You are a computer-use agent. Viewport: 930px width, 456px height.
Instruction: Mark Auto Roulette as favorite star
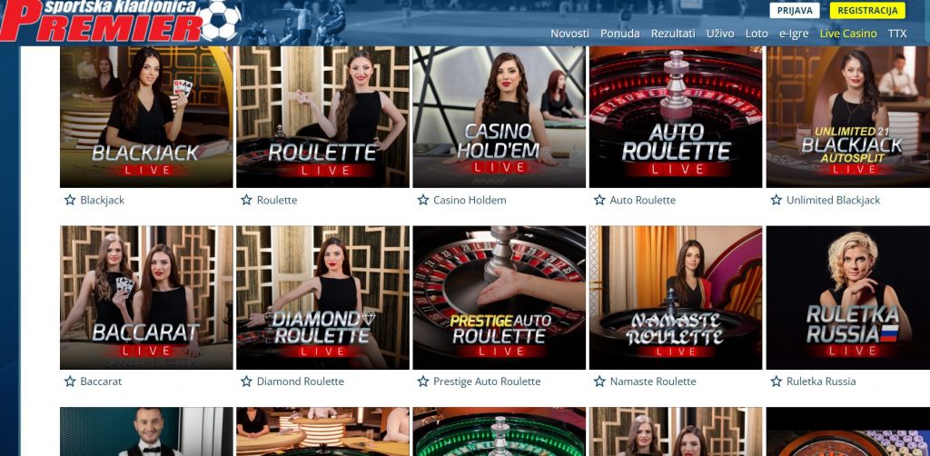(x=599, y=200)
